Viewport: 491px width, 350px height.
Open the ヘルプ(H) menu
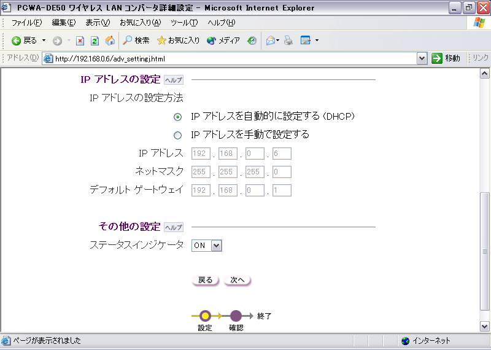[x=222, y=23]
